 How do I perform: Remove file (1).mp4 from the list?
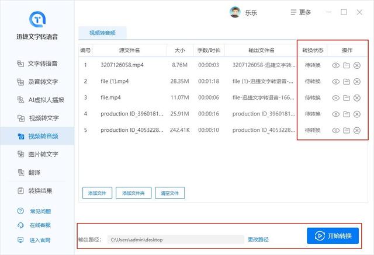357,82
